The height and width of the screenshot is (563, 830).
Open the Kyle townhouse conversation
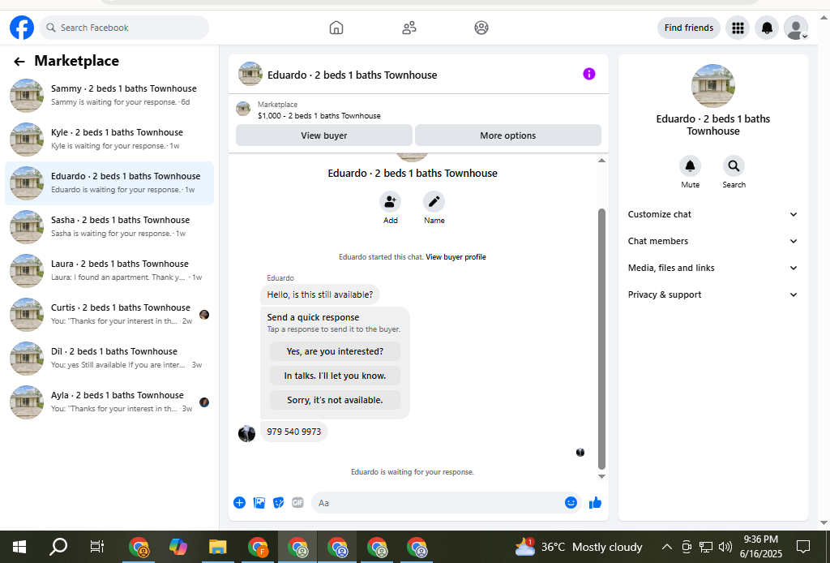point(109,140)
